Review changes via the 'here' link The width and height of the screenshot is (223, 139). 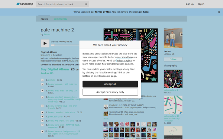(146, 12)
